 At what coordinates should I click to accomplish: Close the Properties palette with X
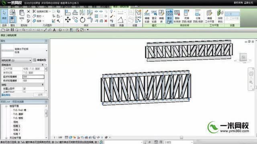[46, 41]
